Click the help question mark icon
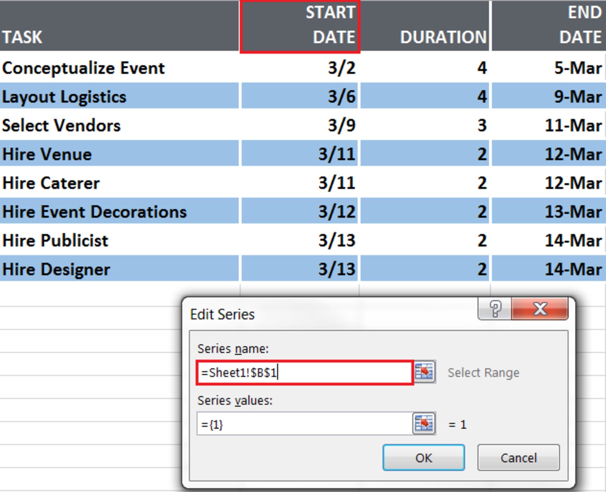Screen dimensions: 606x492 495,308
